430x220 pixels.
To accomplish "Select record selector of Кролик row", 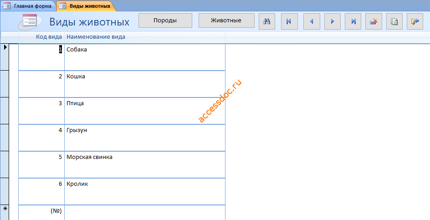I will (5, 191).
